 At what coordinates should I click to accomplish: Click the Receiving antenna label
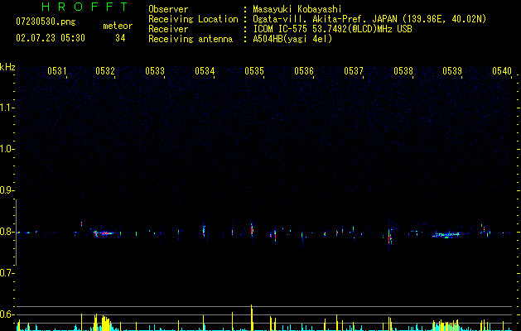[191, 39]
